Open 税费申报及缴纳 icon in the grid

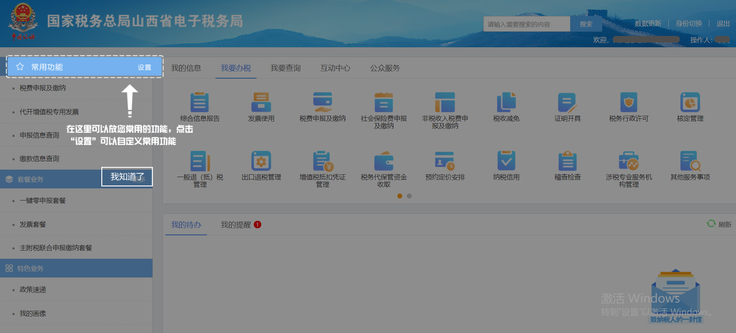pyautogui.click(x=322, y=103)
